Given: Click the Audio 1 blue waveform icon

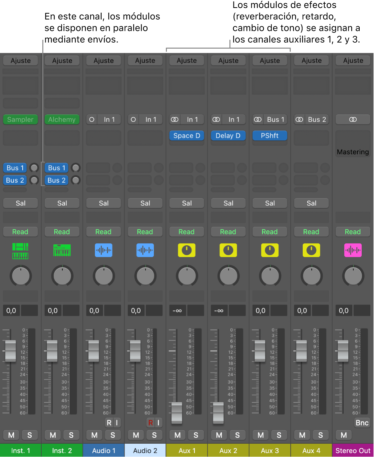Looking at the screenshot, I should click(104, 250).
